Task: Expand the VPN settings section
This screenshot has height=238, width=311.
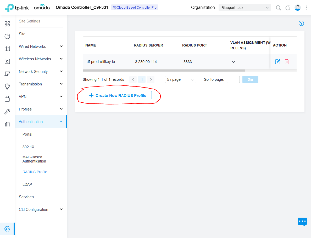Action: [41, 97]
